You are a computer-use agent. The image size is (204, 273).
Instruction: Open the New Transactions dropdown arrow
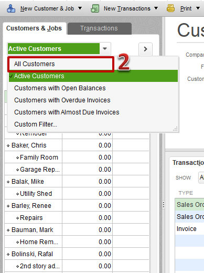156,8
